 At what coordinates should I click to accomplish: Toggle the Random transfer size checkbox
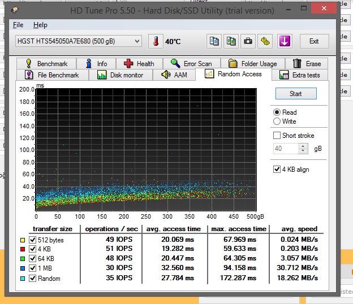[33, 279]
